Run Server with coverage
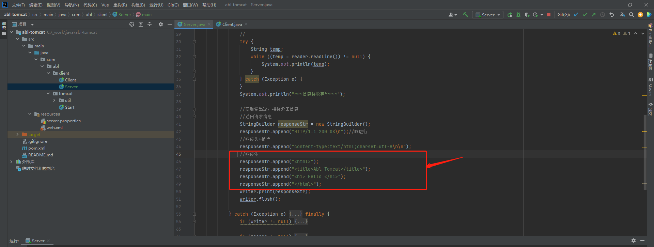Image resolution: width=654 pixels, height=247 pixels. click(x=527, y=15)
